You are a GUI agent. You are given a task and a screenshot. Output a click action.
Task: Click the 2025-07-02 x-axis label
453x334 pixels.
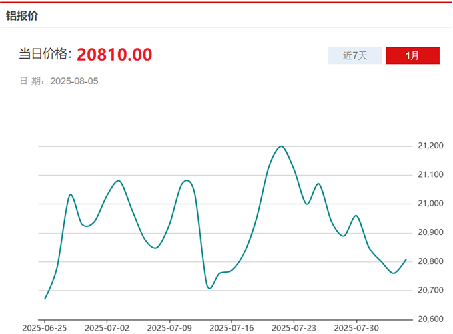coord(107,328)
